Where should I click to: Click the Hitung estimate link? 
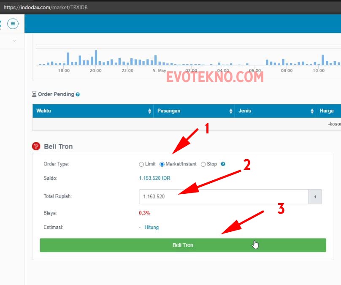point(152,227)
